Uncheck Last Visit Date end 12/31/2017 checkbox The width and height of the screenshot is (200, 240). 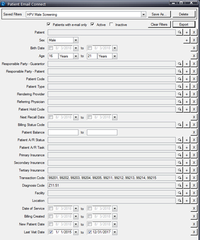[x=90, y=232]
